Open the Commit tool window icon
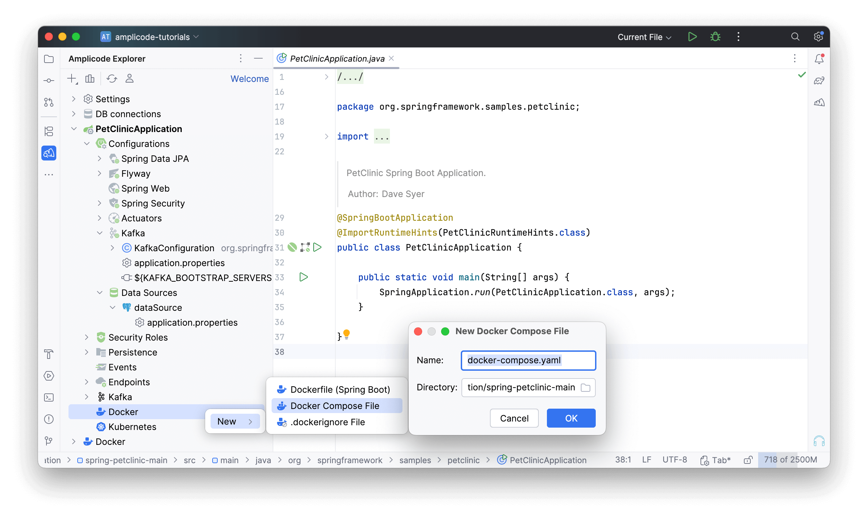The image size is (868, 518). tap(49, 81)
